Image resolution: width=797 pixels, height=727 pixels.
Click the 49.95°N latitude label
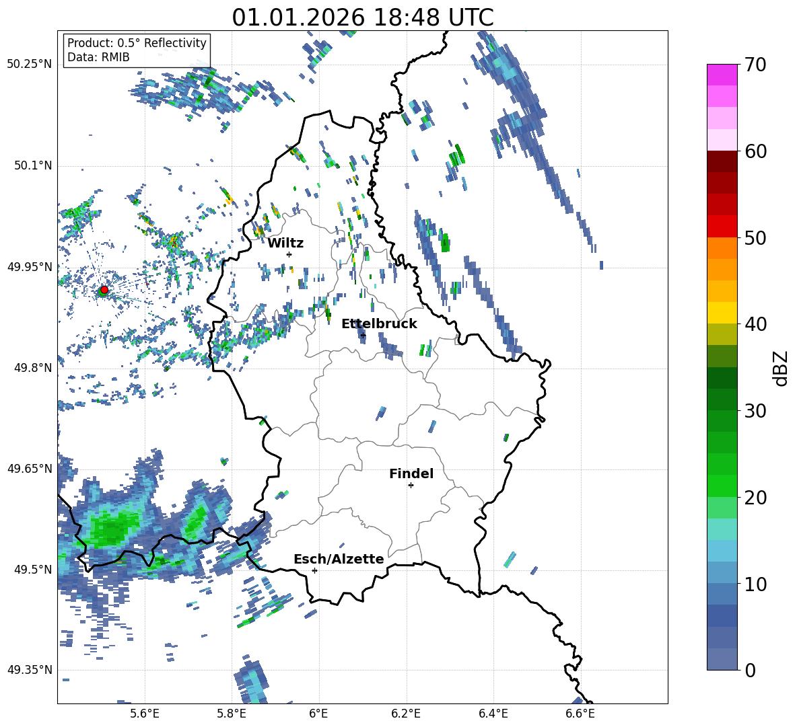[x=30, y=266]
